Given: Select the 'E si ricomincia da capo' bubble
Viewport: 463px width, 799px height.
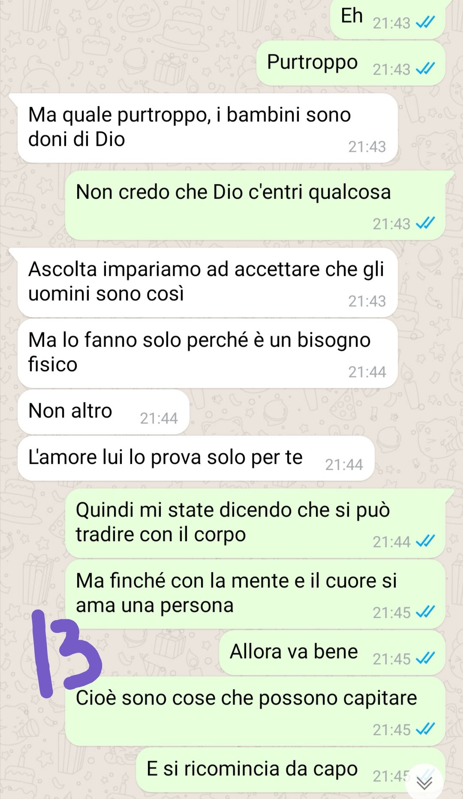Looking at the screenshot, I should click(x=290, y=770).
